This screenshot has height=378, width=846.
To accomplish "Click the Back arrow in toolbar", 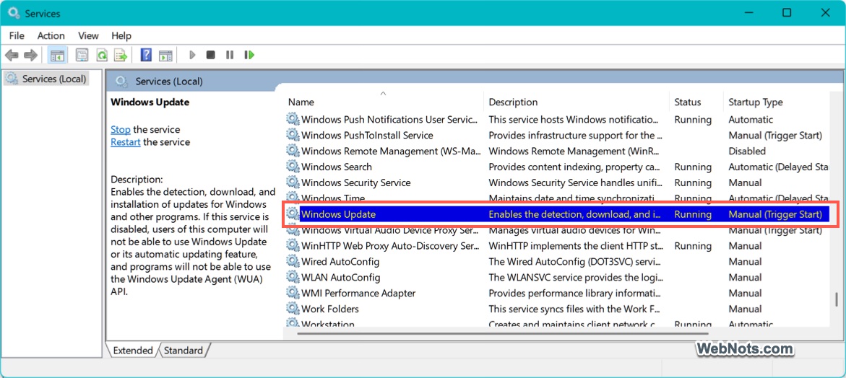I will pyautogui.click(x=12, y=55).
